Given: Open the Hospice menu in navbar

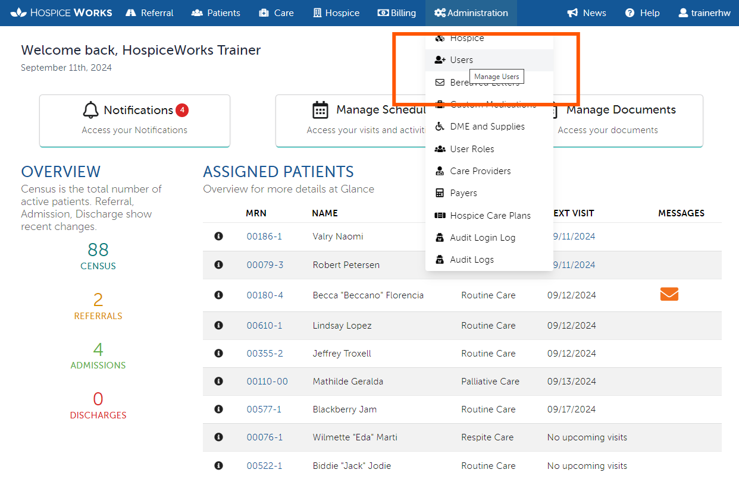Looking at the screenshot, I should tap(336, 12).
